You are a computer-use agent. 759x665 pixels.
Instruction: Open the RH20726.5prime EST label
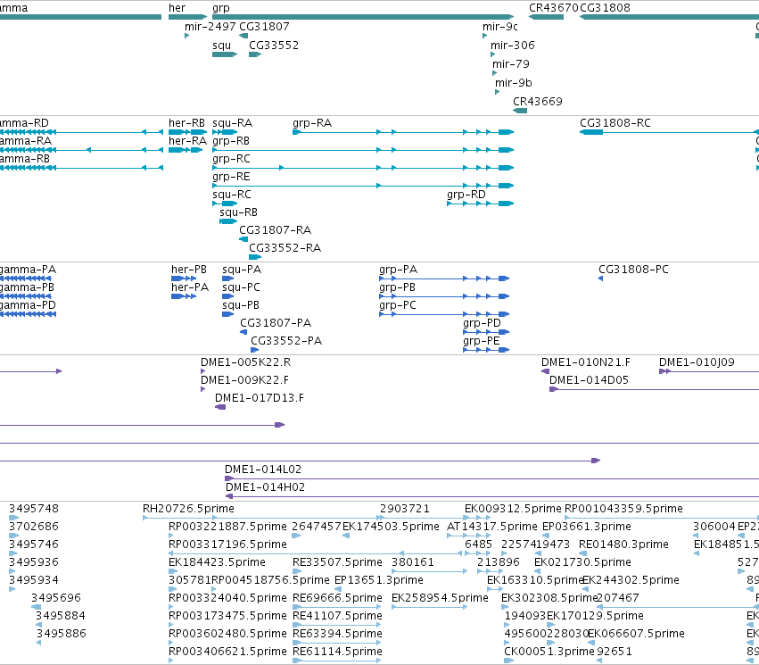188,509
